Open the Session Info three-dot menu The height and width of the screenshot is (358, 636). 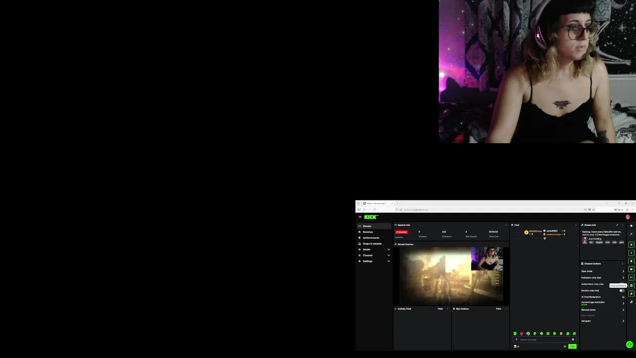tap(506, 225)
